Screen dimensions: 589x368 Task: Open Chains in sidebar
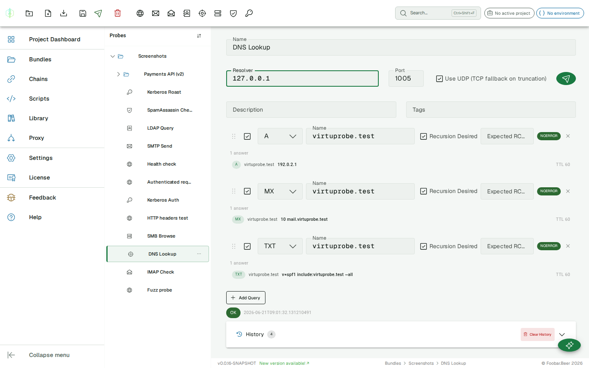[x=52, y=79]
